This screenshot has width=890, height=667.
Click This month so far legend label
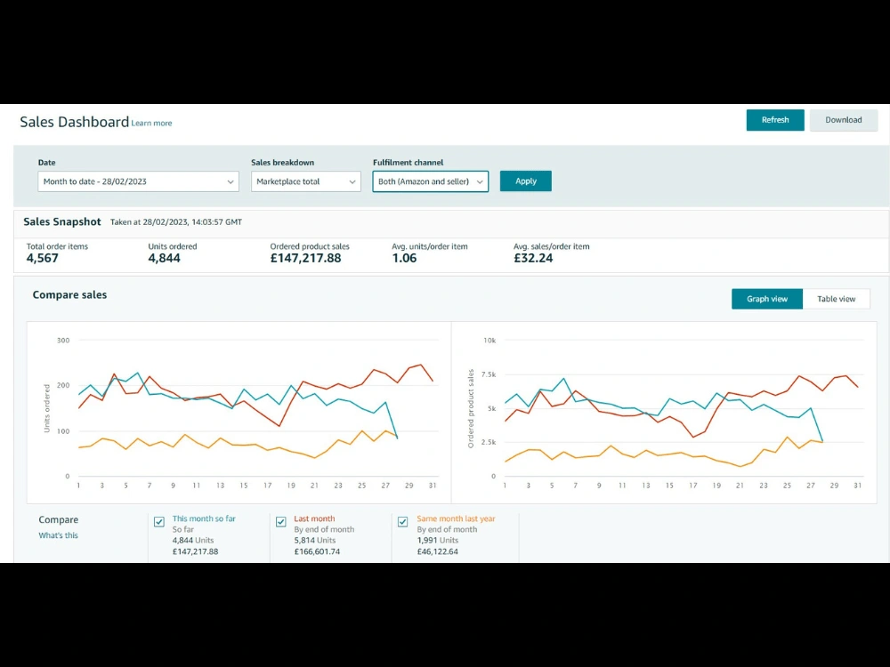(204, 518)
